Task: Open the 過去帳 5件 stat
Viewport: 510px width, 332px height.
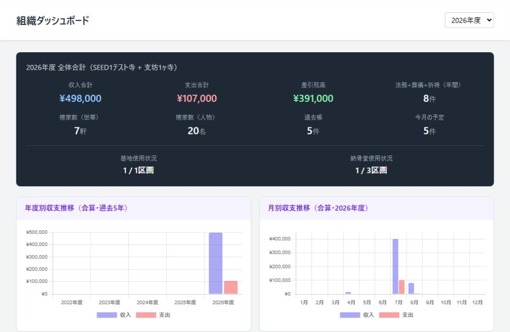Action: point(313,124)
